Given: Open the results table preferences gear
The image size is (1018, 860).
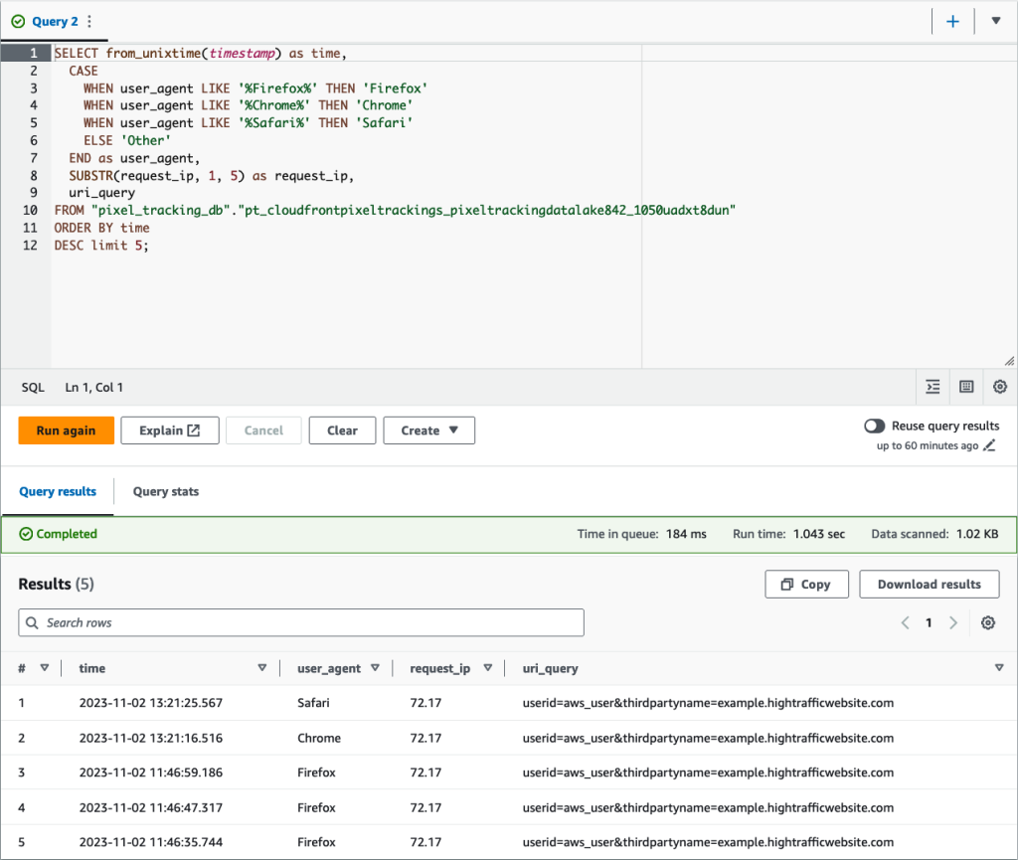Looking at the screenshot, I should pos(987,622).
